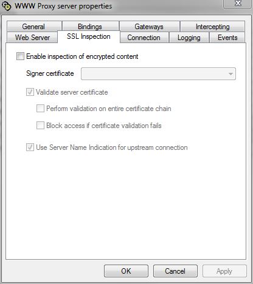Open the Bindings tab
Viewport: 253px width, 284px height.
coord(91,26)
